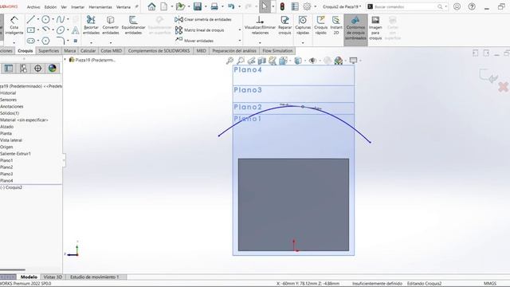This screenshot has width=510, height=287.
Task: Activate the Arc sketch tool
Action: tap(45, 30)
